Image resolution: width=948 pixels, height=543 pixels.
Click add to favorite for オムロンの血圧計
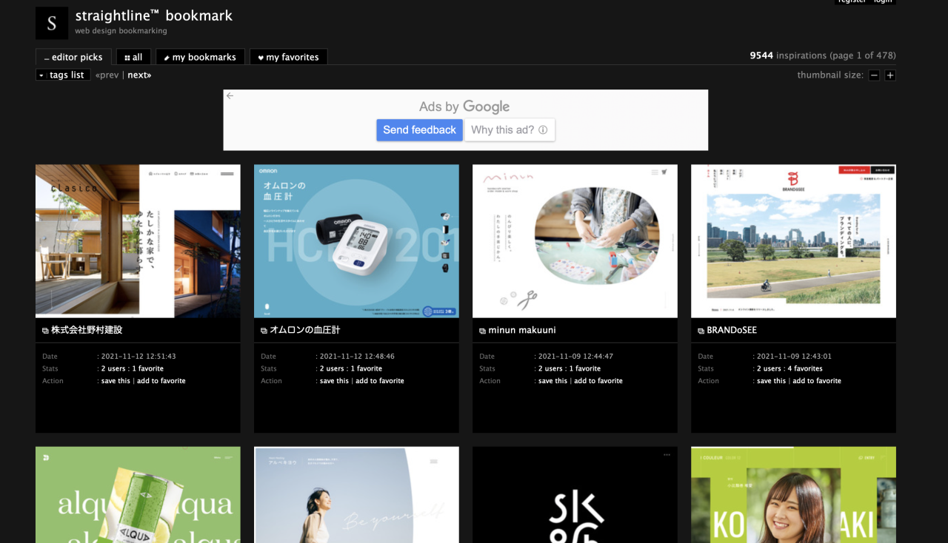(x=380, y=381)
